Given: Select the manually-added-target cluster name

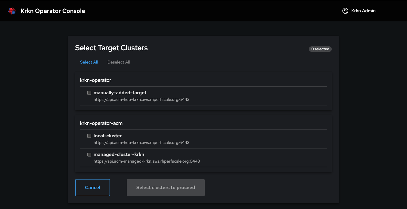Looking at the screenshot, I should (120, 93).
